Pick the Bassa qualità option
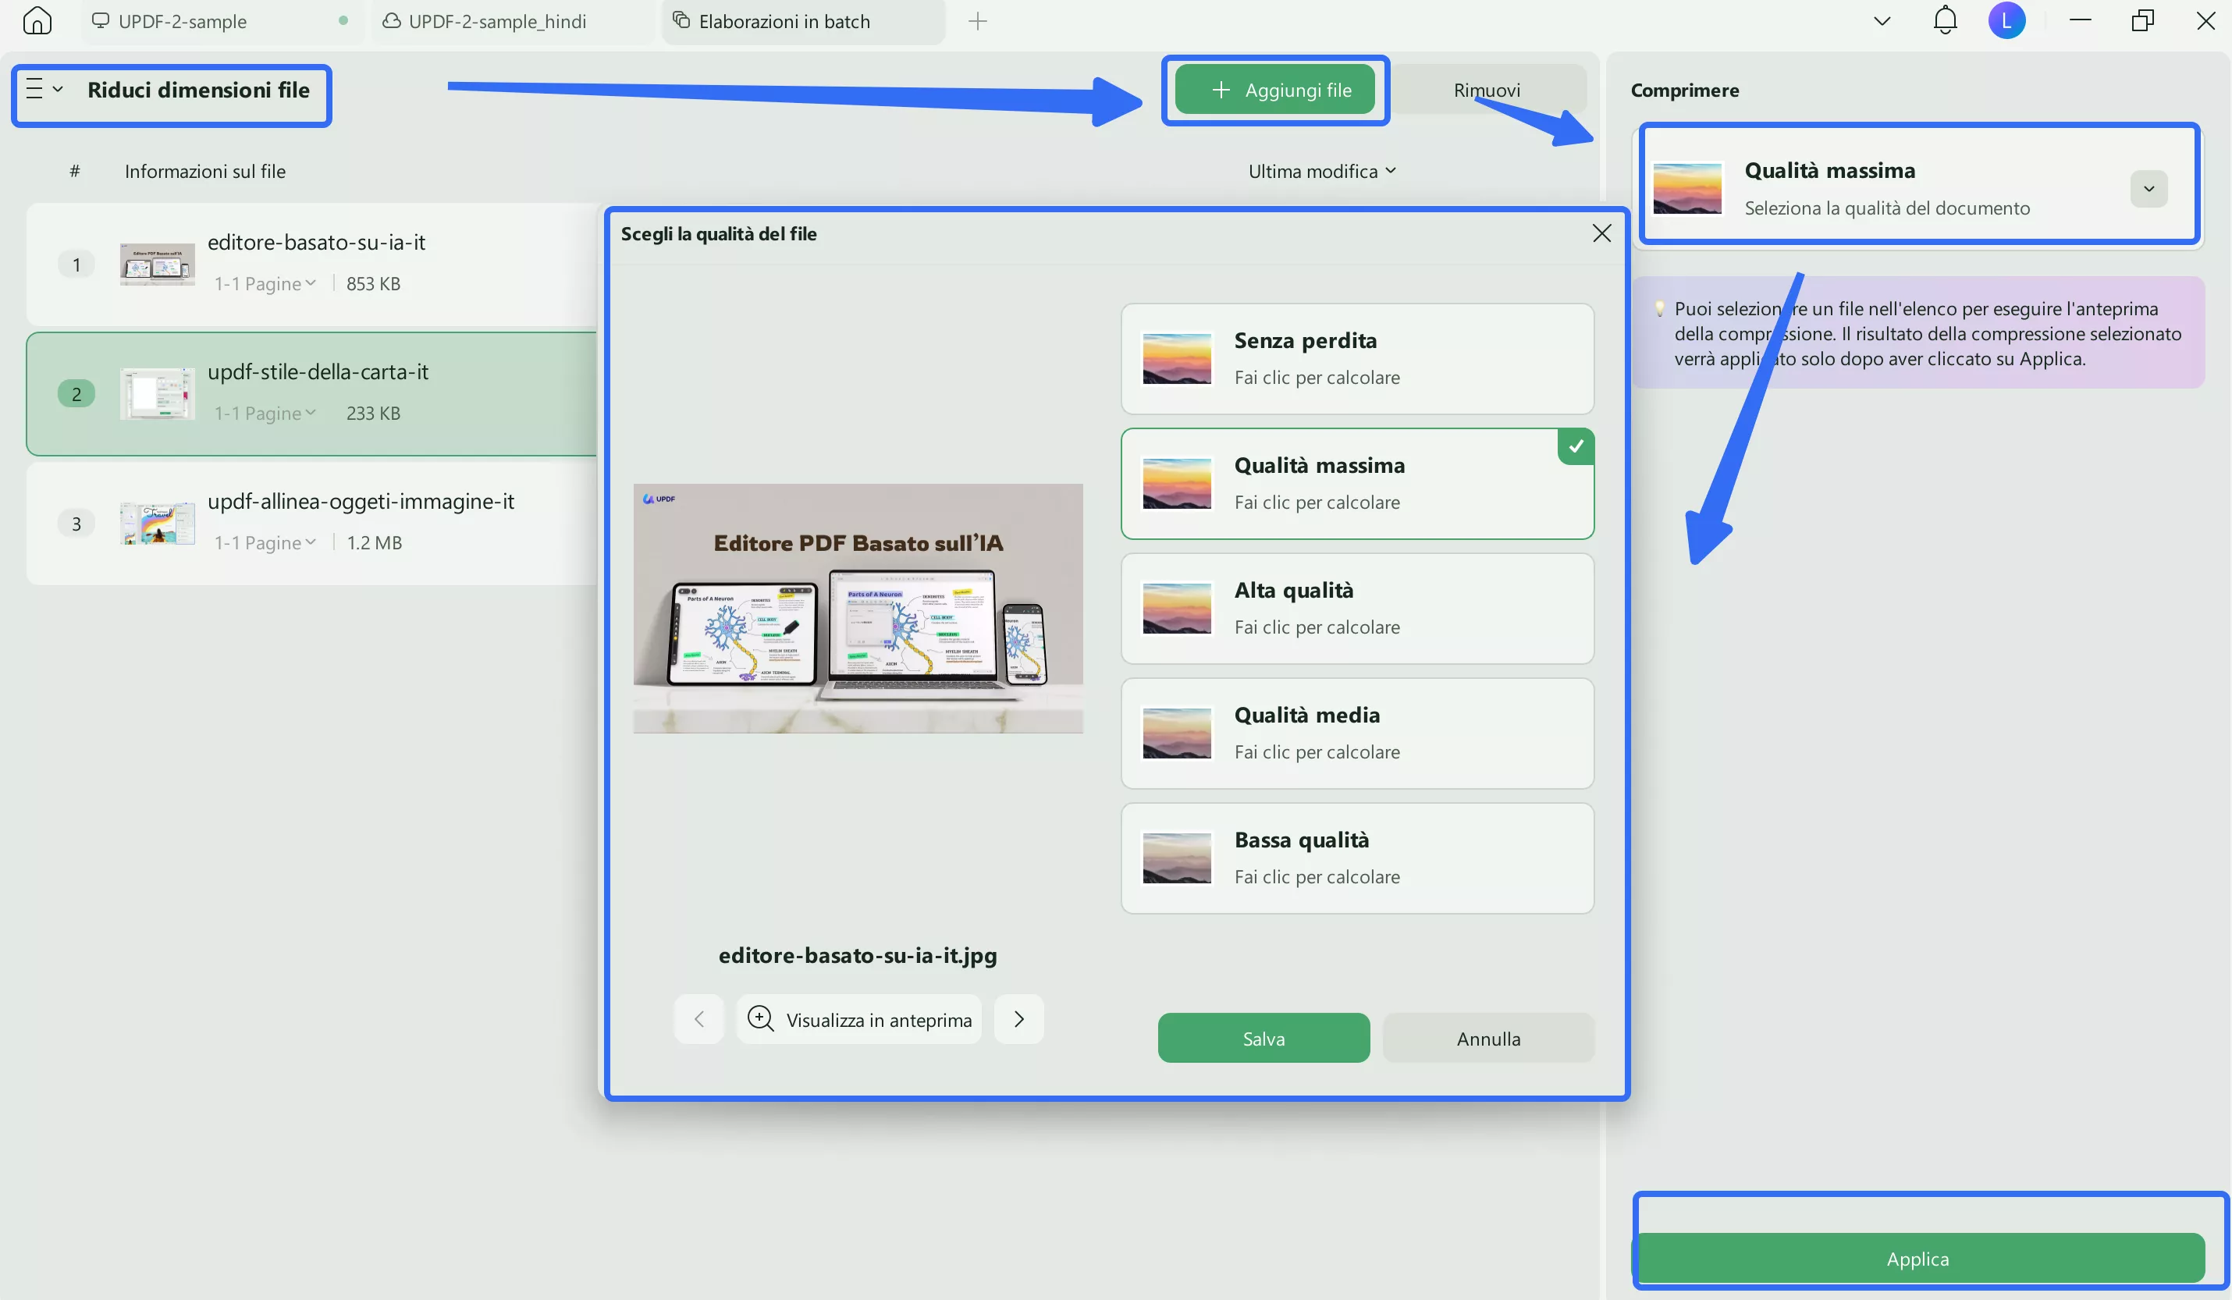The image size is (2232, 1300). [1356, 858]
